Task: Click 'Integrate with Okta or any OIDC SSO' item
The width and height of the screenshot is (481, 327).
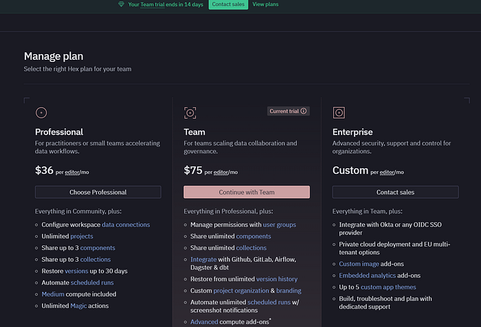Action: [x=390, y=229]
